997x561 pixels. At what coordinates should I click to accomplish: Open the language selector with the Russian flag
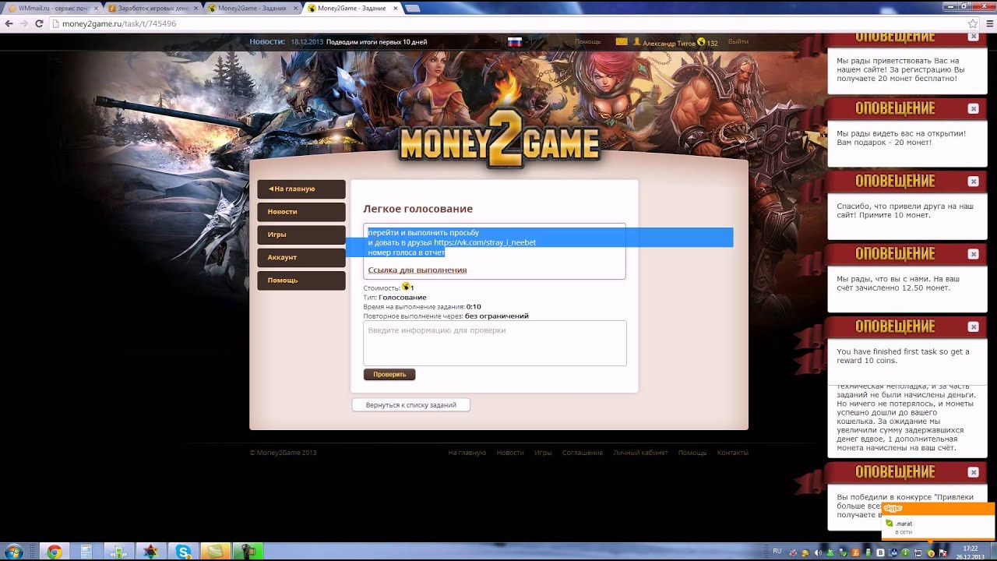pyautogui.click(x=514, y=42)
